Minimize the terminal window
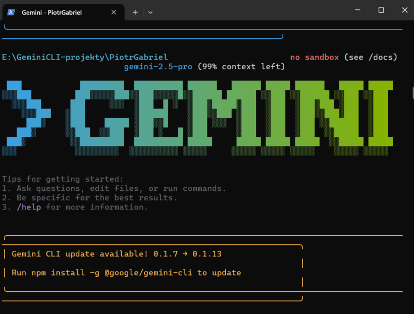 point(357,10)
